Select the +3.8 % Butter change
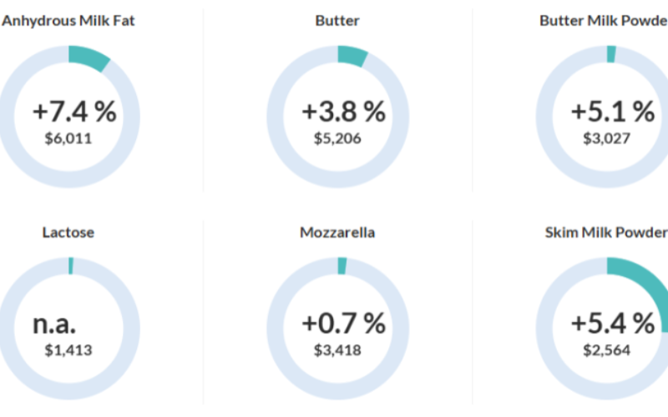Viewport: 668px width, 417px height. click(x=343, y=112)
